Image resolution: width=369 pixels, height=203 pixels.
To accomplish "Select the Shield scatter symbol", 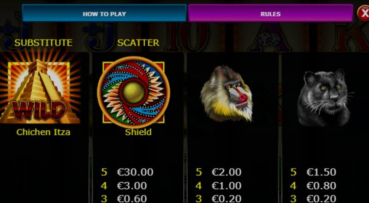I will coord(133,92).
